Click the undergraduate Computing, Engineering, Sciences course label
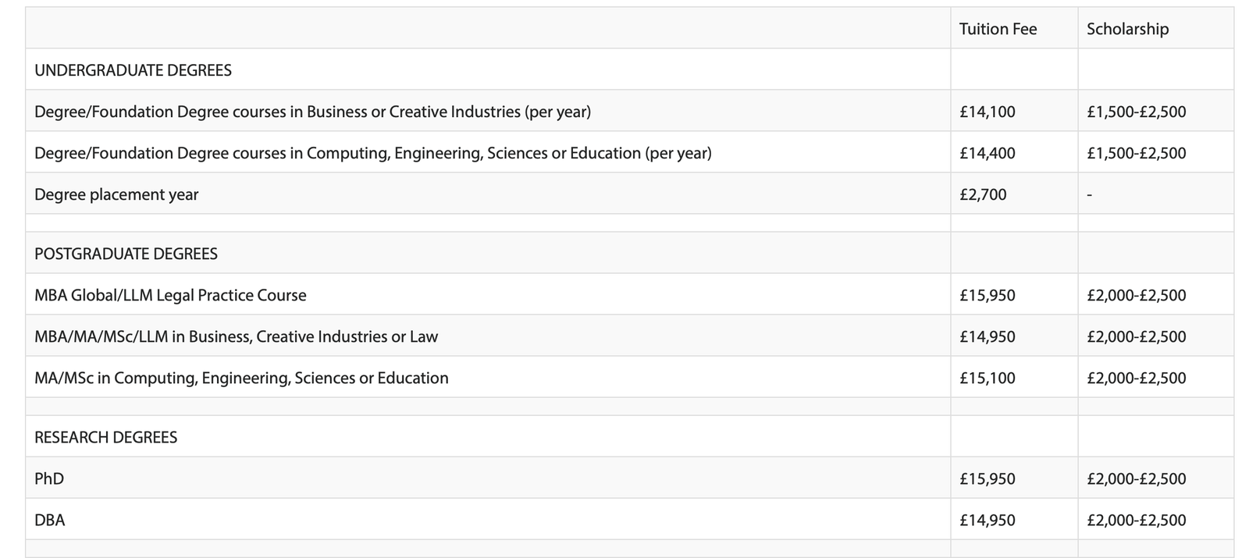Viewport: 1249px width, 558px height. (x=372, y=153)
